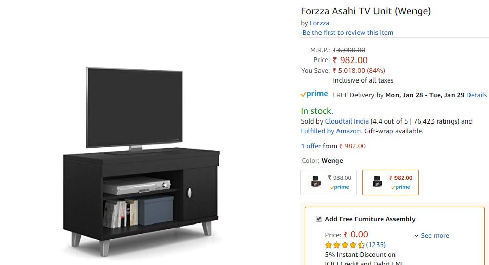Click the prime badge under ₹ 982.00 swatch
This screenshot has height=265, width=489.
[401, 187]
